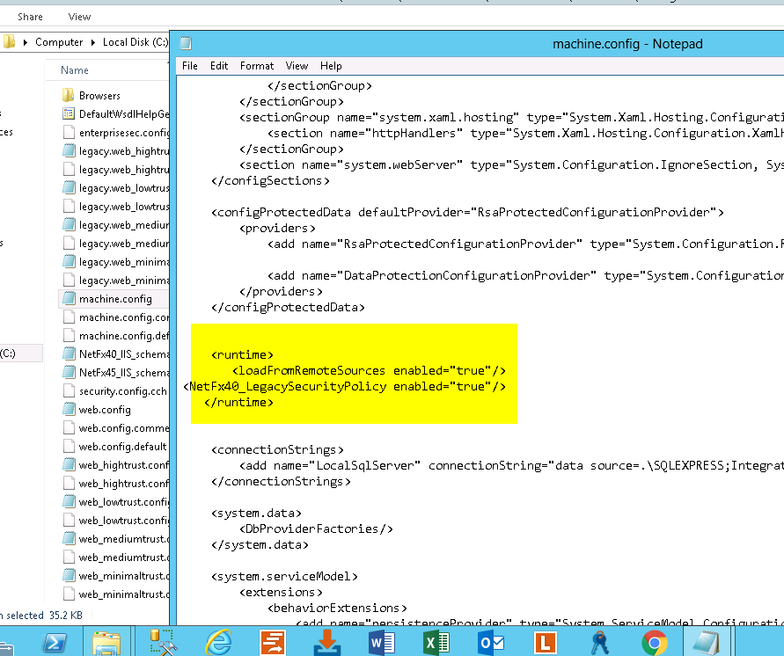Open the Notepad File menu
The image size is (784, 656).
click(x=190, y=66)
